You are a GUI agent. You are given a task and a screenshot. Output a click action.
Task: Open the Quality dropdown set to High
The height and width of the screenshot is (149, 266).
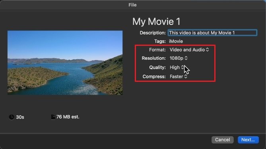click(177, 68)
